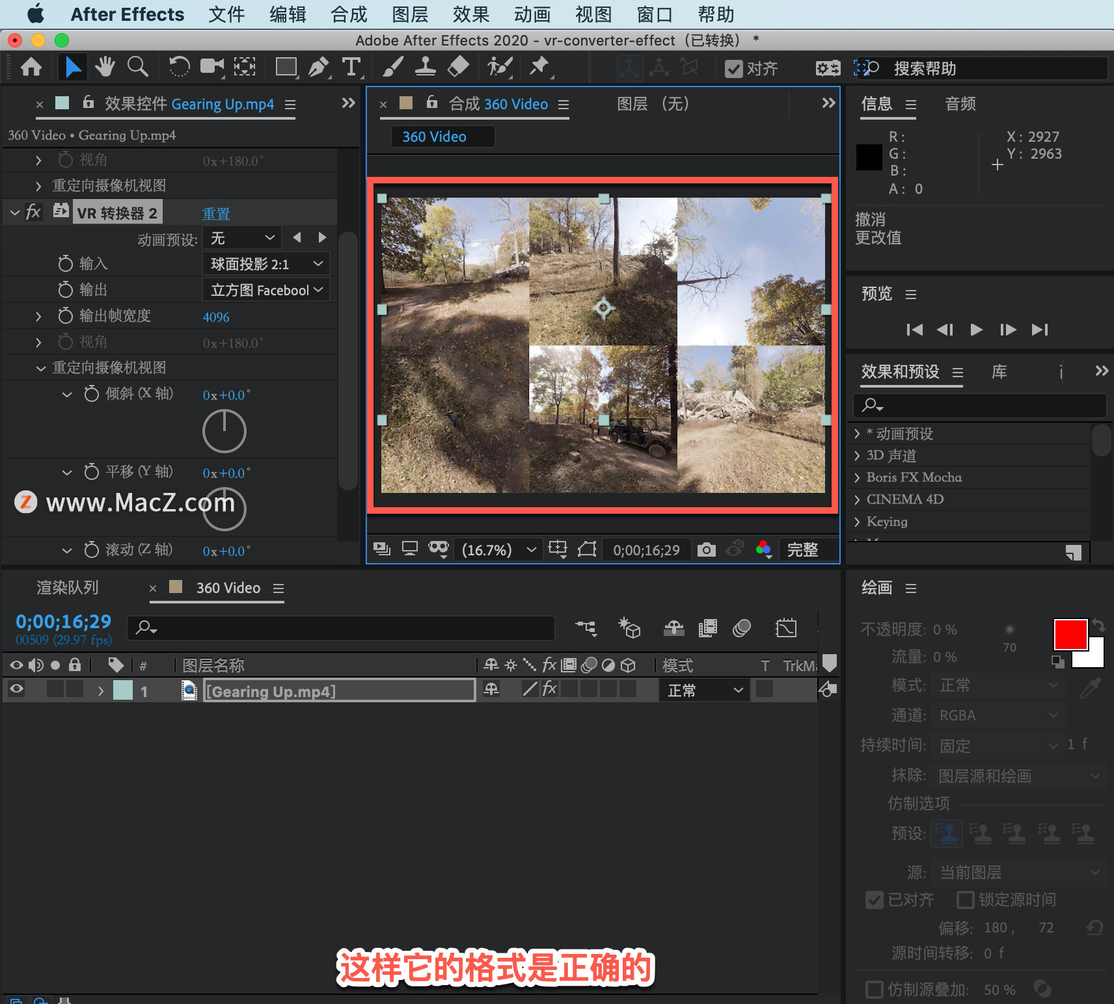The height and width of the screenshot is (1004, 1114).
Task: Toggle the 对齐 snapping checkbox
Action: pos(734,68)
